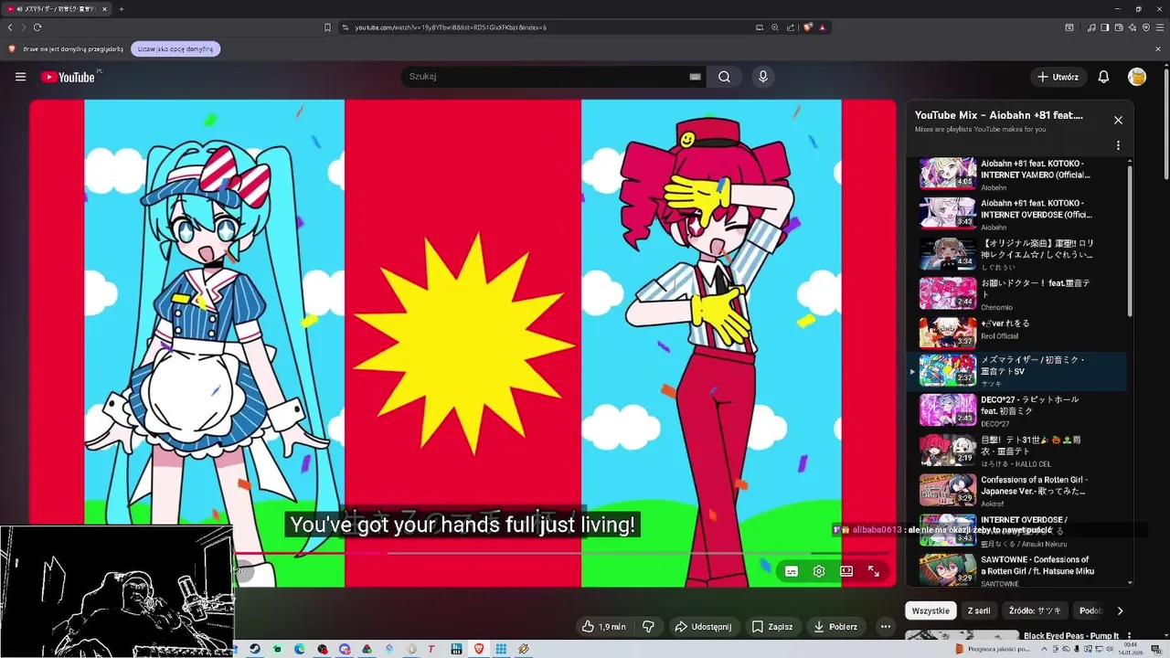Image resolution: width=1170 pixels, height=658 pixels.
Task: Open the zoom magnifier icon in address bar
Action: click(x=775, y=27)
